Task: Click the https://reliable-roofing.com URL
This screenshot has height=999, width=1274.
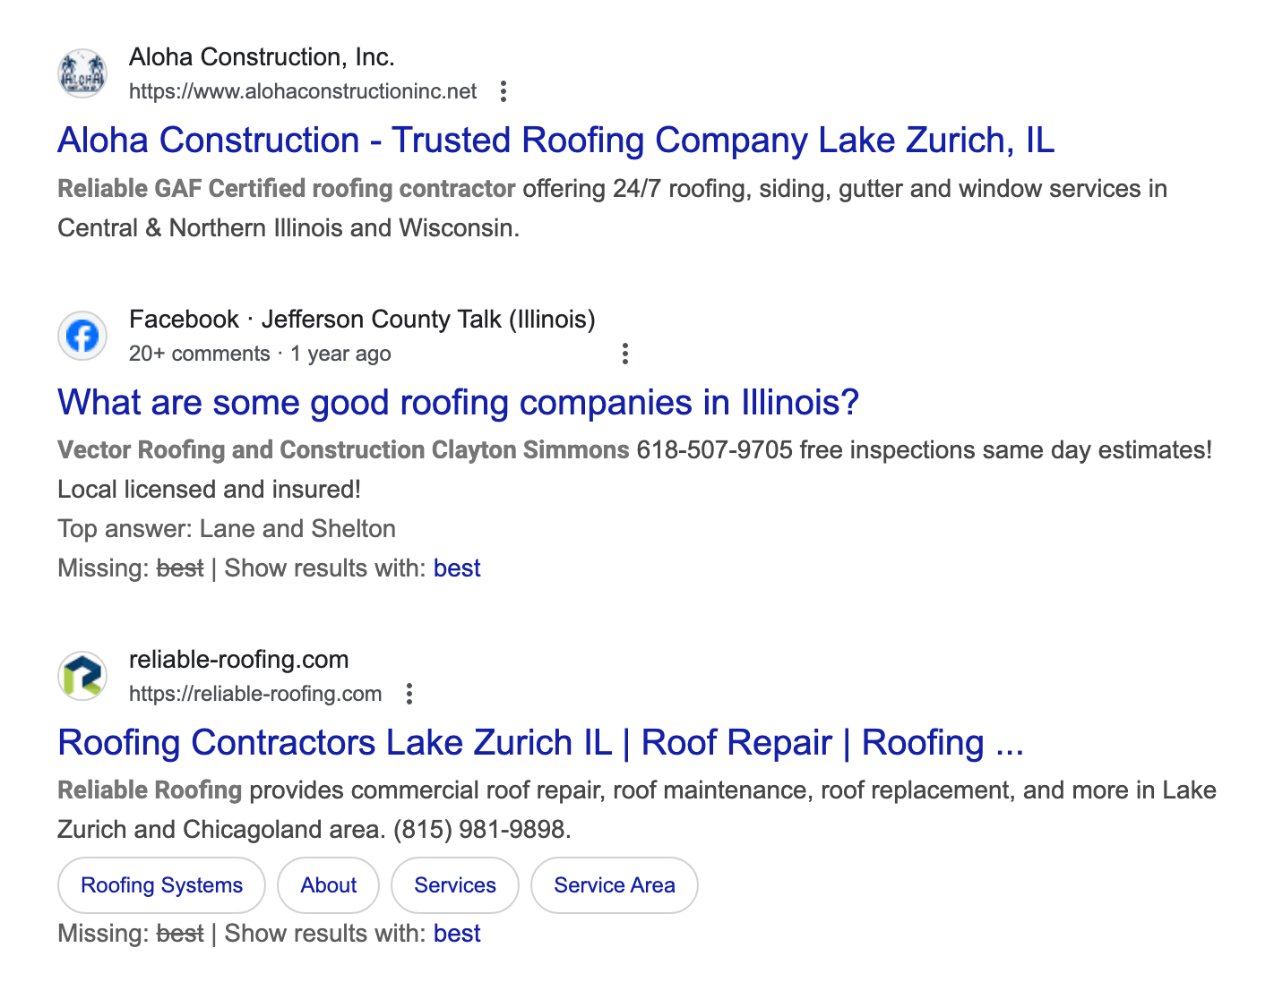Action: (255, 693)
